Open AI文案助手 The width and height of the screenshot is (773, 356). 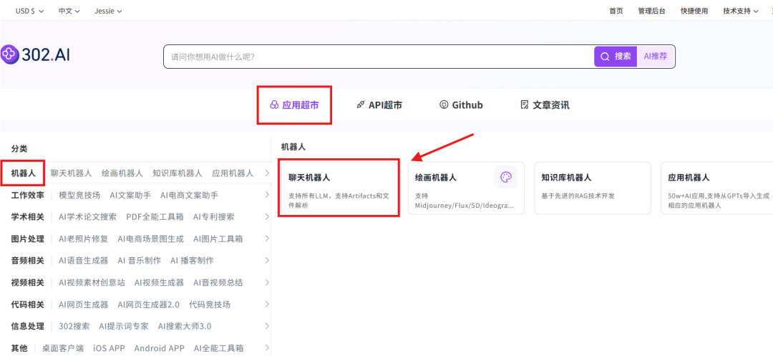point(130,195)
